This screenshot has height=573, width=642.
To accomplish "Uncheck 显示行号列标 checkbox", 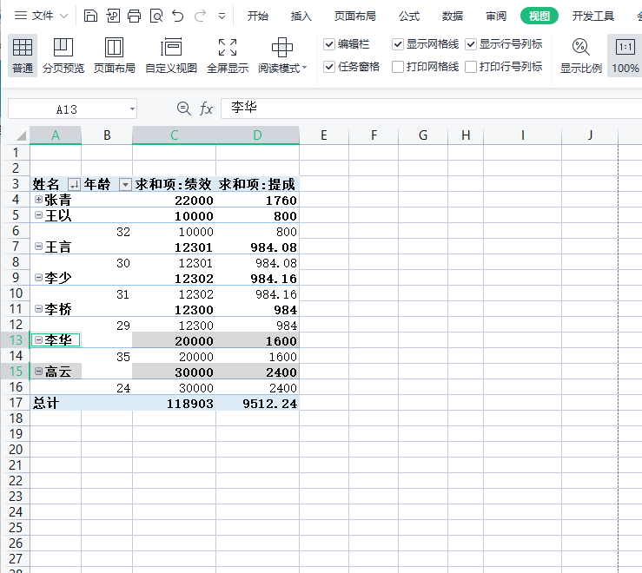I will (x=471, y=43).
